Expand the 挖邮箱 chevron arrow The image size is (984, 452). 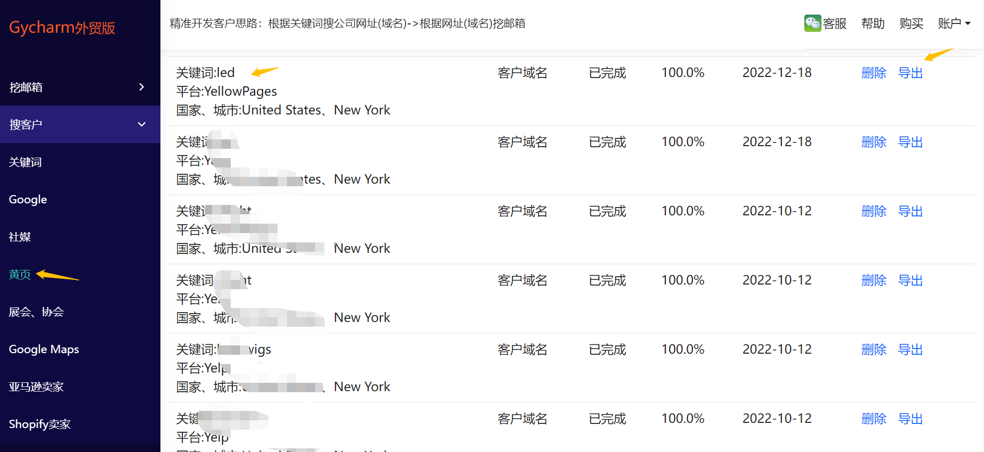[x=142, y=87]
